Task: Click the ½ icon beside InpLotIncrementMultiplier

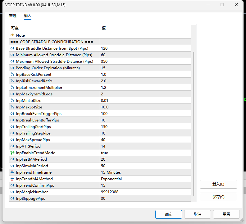Action: [12, 87]
